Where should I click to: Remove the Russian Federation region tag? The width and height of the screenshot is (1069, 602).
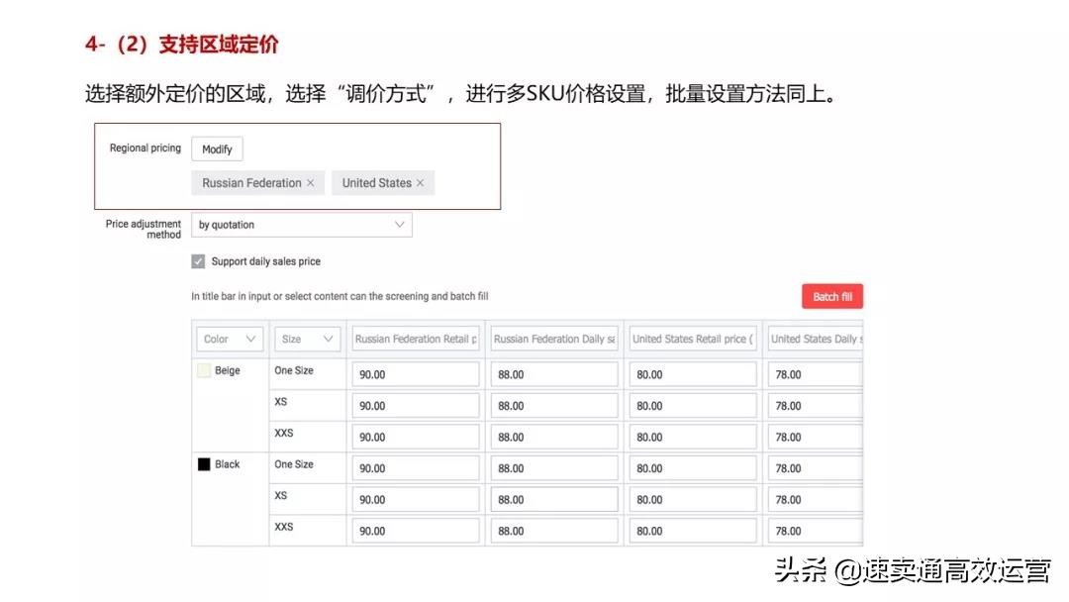pyautogui.click(x=312, y=182)
